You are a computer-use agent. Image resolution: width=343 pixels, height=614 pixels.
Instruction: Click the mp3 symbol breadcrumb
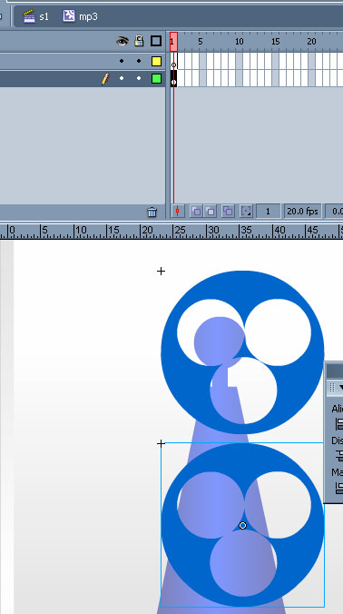point(80,16)
